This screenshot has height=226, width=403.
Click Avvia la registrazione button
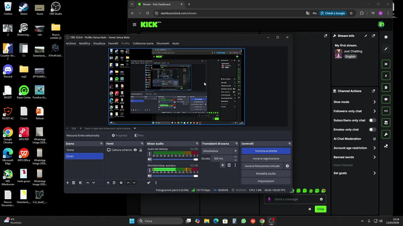[x=266, y=159]
